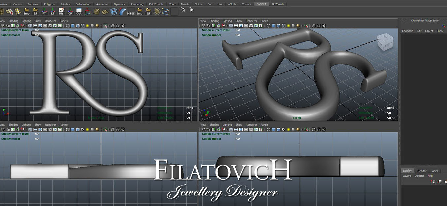Click Show in the Channel Box menu
Viewport: 447px width, 206px height.
coord(440,31)
